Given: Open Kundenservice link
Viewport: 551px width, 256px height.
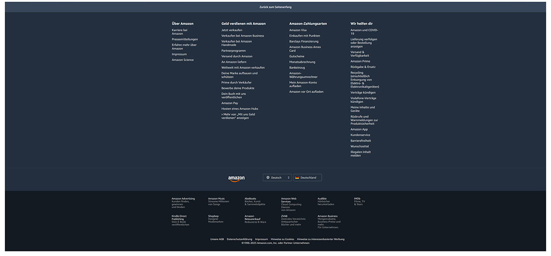Looking at the screenshot, I should coord(360,135).
